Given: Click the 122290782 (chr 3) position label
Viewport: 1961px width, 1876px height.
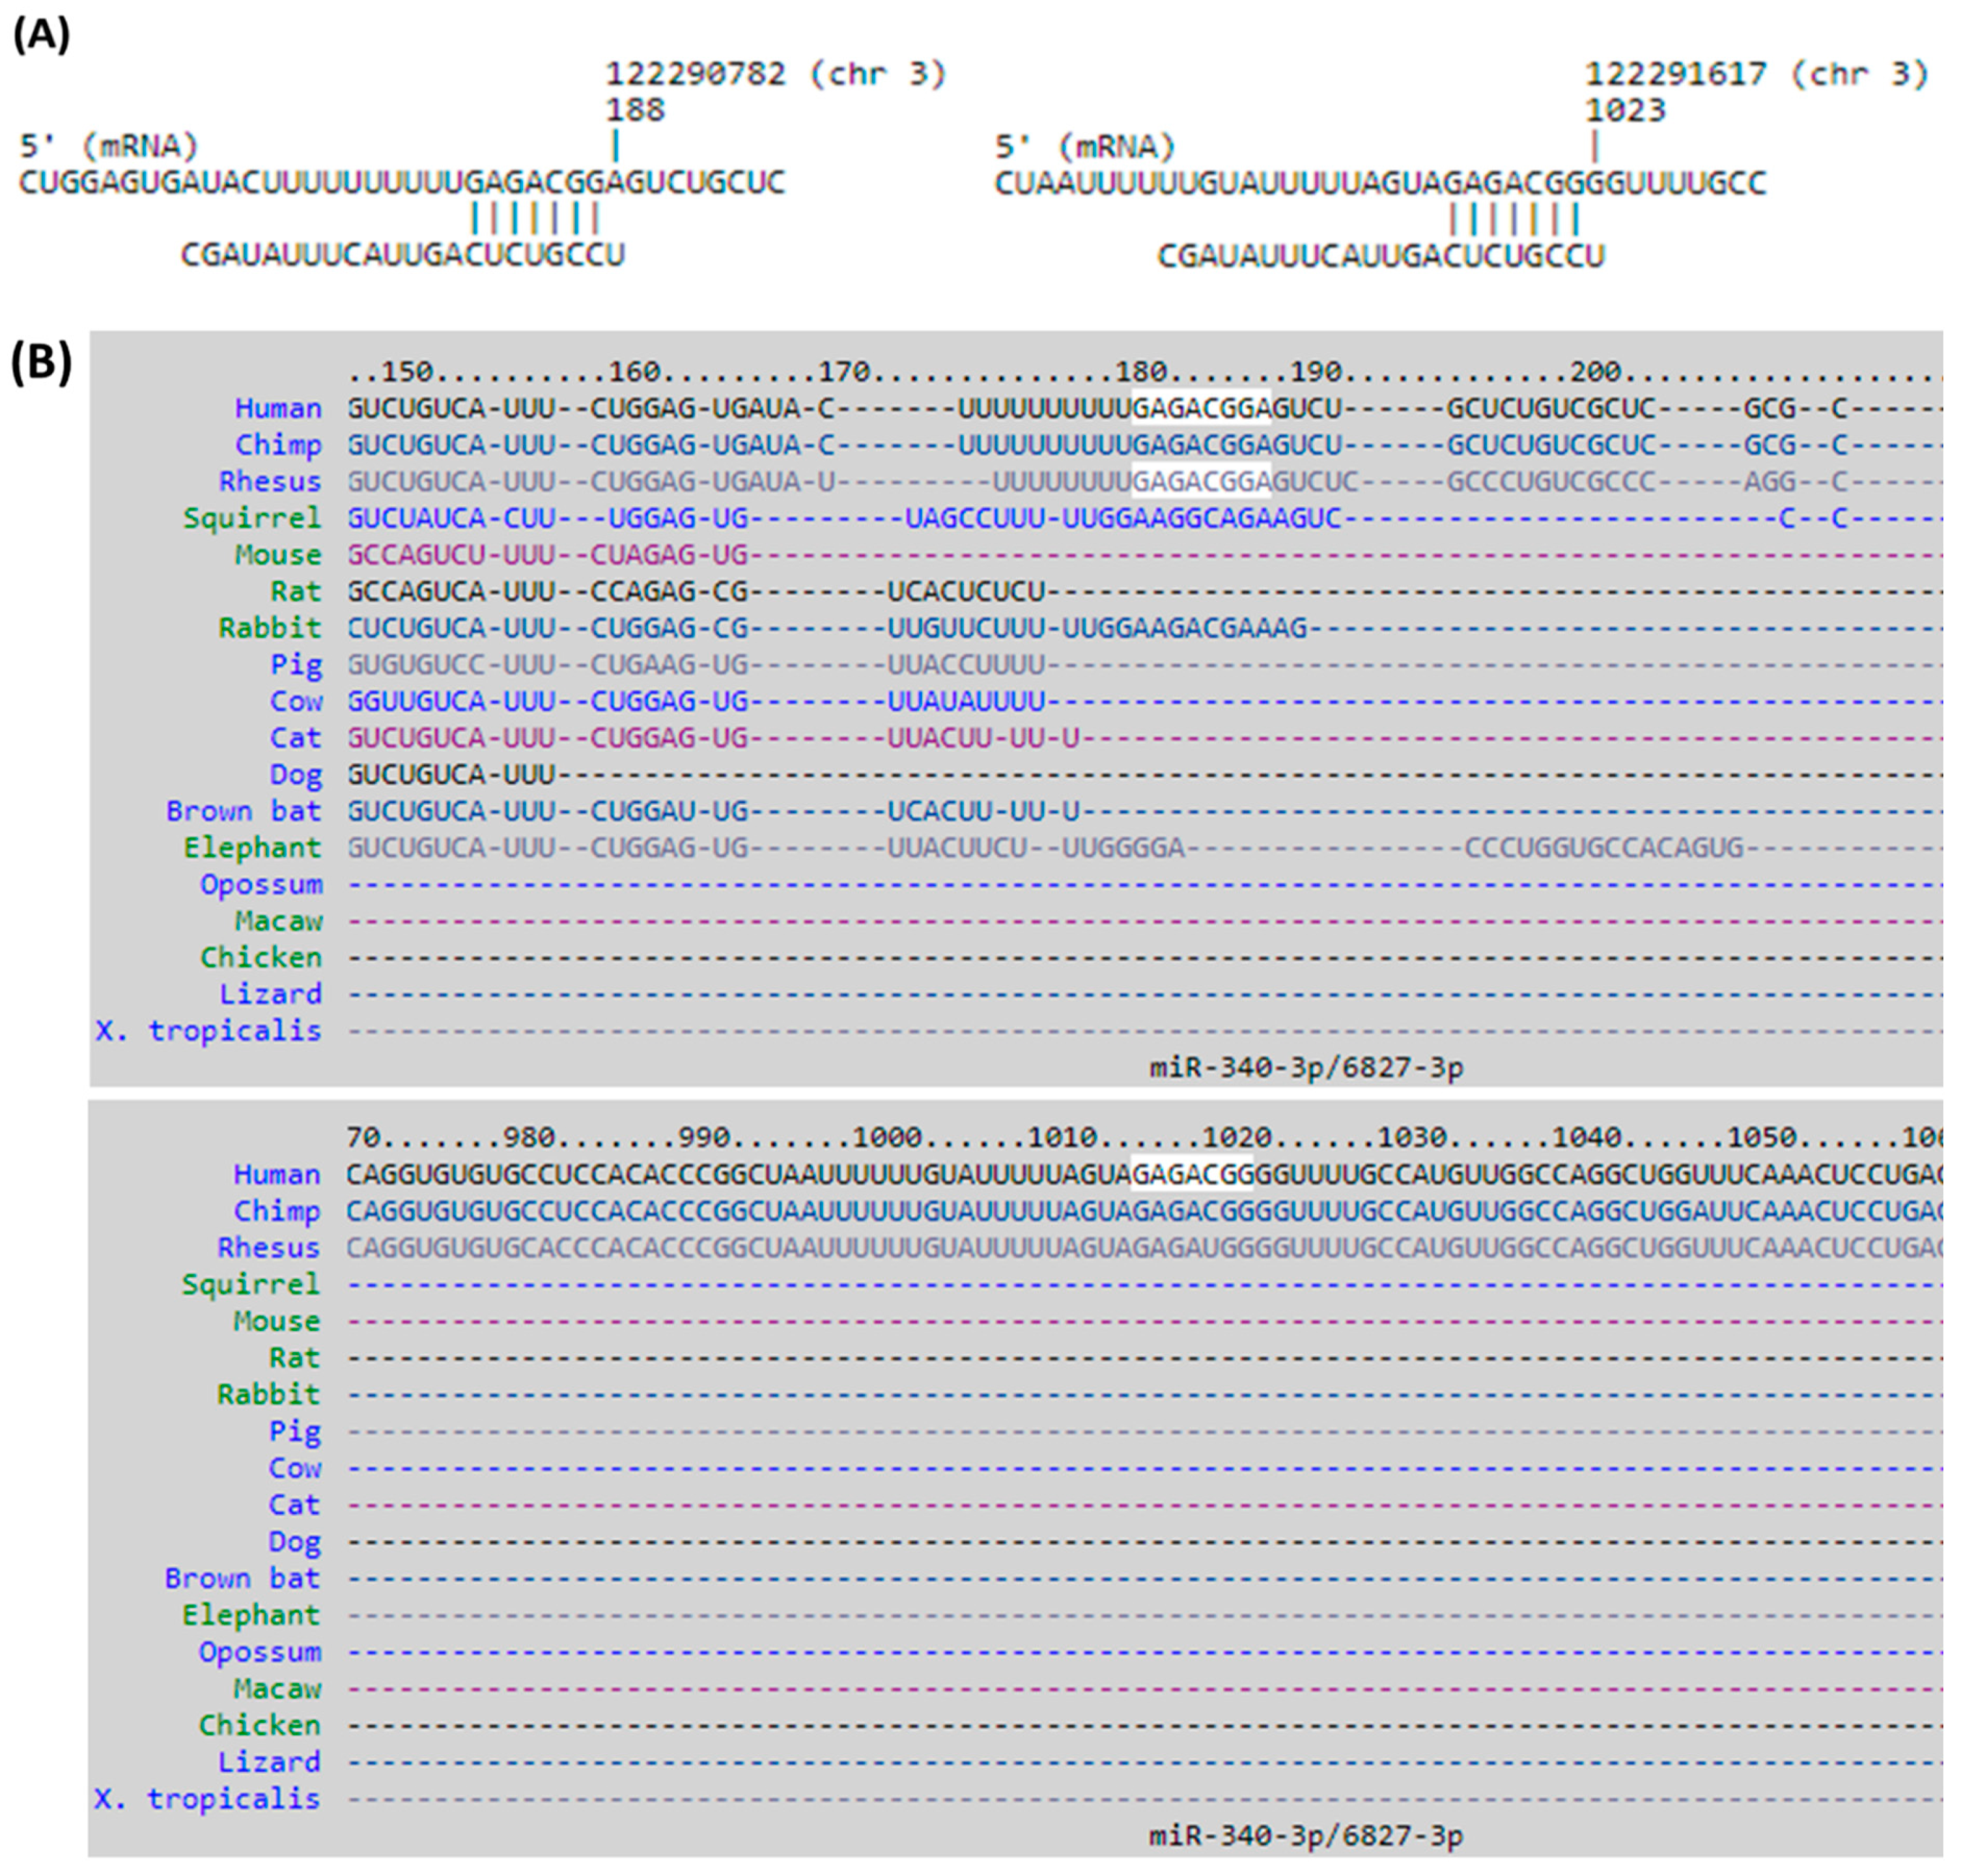Looking at the screenshot, I should click(x=775, y=74).
